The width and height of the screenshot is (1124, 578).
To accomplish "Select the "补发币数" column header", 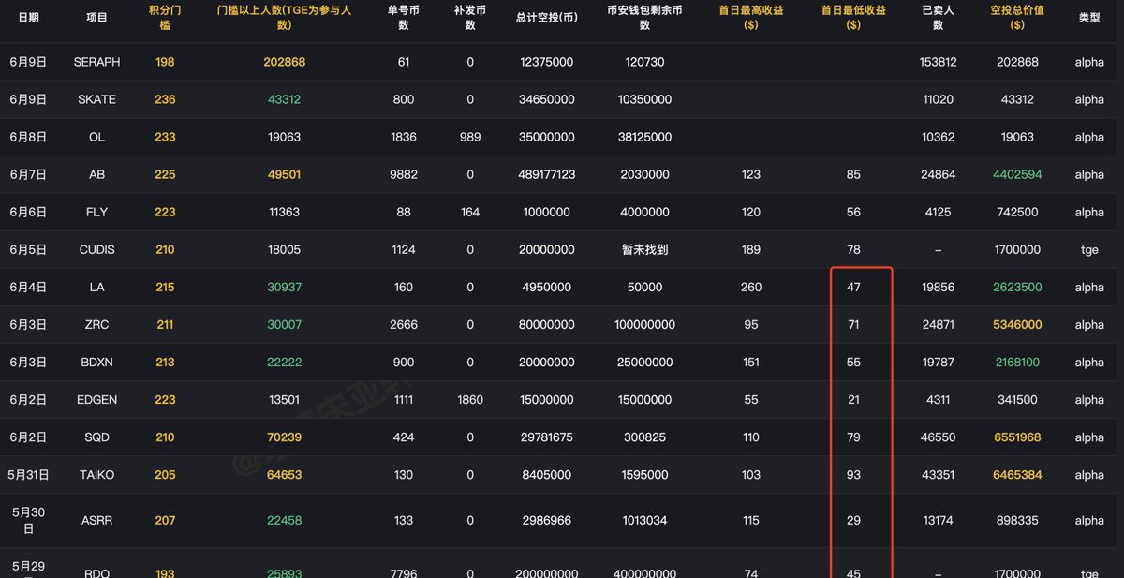I will point(470,18).
